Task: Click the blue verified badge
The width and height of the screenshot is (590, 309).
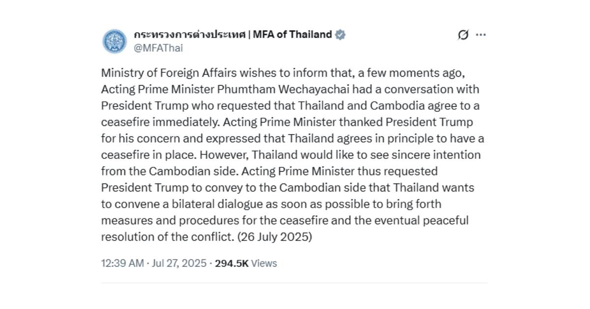Action: click(340, 34)
